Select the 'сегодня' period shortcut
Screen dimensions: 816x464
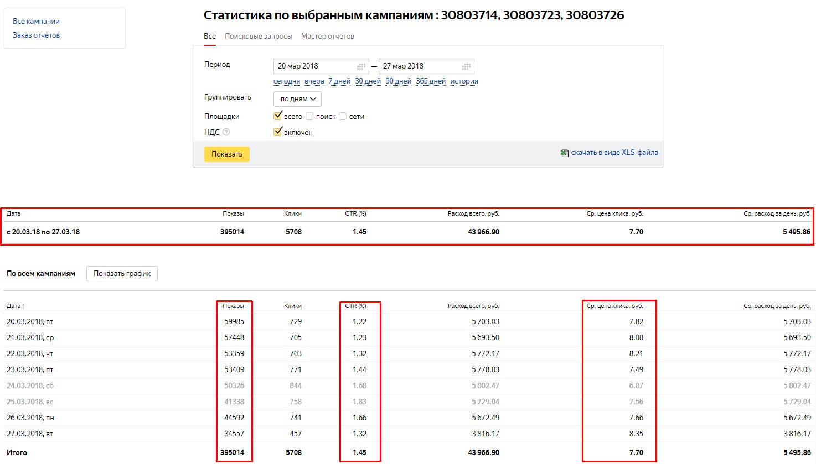click(287, 81)
